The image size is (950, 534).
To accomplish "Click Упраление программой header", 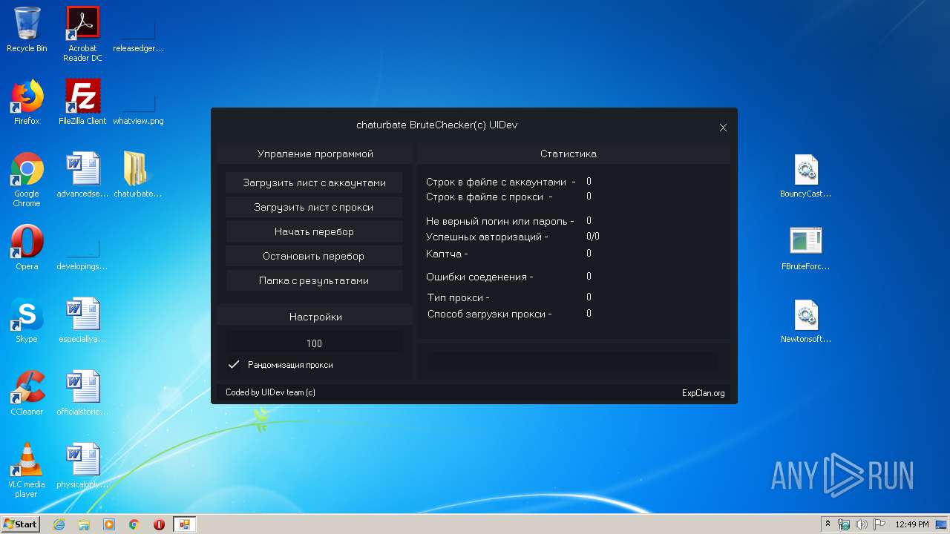I will pyautogui.click(x=315, y=154).
